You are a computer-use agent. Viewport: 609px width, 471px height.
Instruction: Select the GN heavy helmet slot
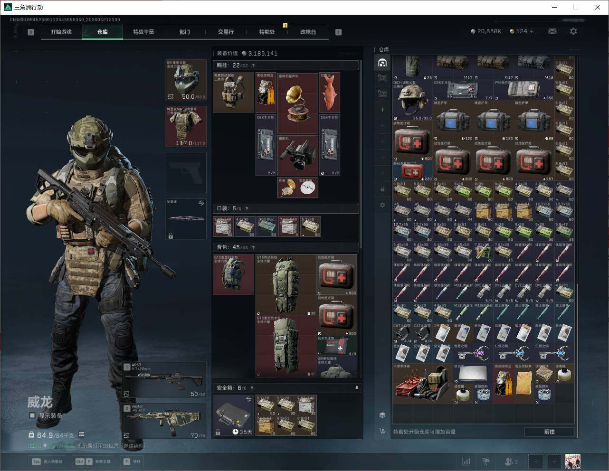pos(186,80)
